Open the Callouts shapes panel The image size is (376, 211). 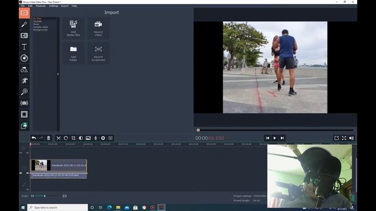coord(24,69)
